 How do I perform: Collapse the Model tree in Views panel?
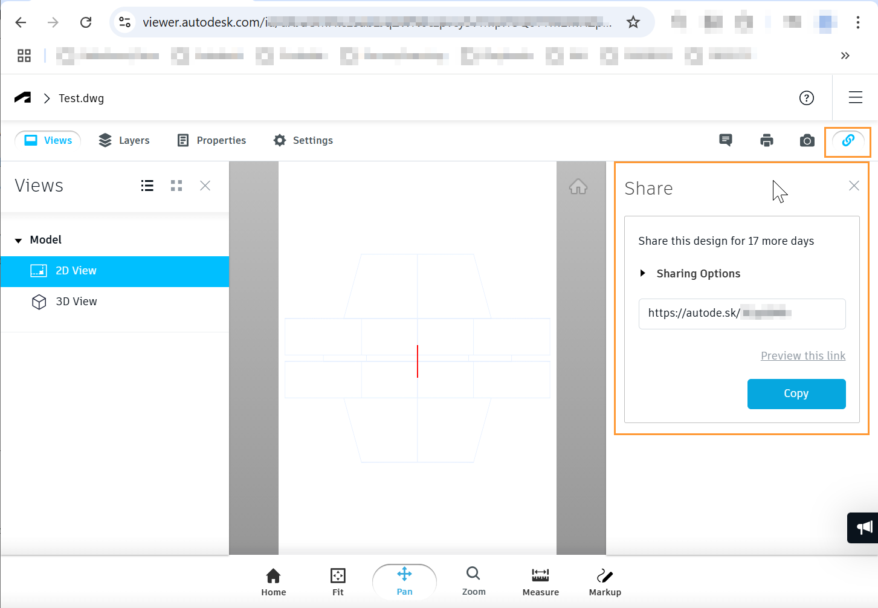point(18,239)
